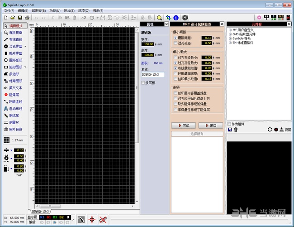
Task: Click the Open file folder icon
Action: (13, 18)
